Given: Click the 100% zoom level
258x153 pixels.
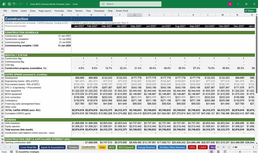Looking at the screenshot, I should tap(255, 152).
